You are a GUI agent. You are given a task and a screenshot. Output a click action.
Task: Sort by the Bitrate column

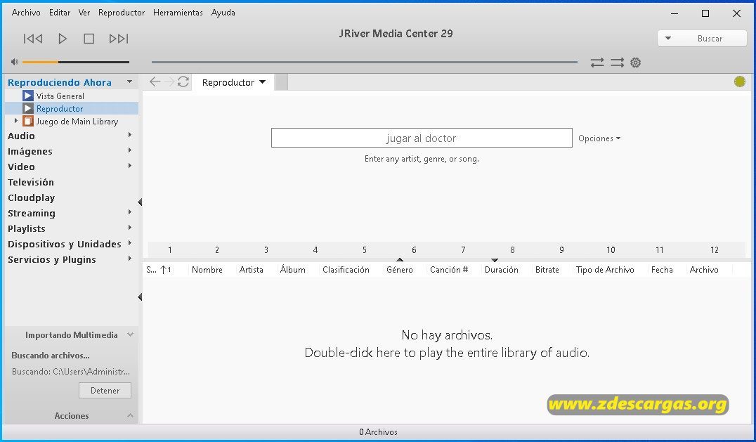coord(547,270)
